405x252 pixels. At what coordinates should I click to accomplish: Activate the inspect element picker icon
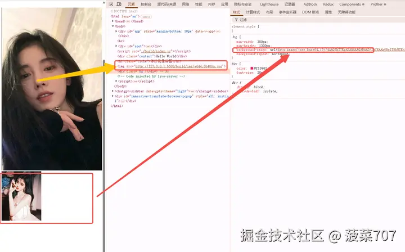(x=111, y=4)
